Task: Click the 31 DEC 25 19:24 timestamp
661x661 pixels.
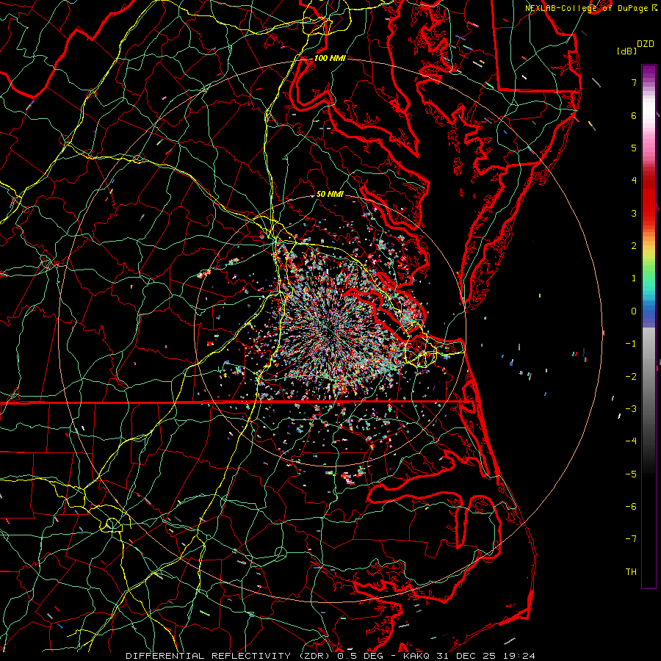Action: 485,656
